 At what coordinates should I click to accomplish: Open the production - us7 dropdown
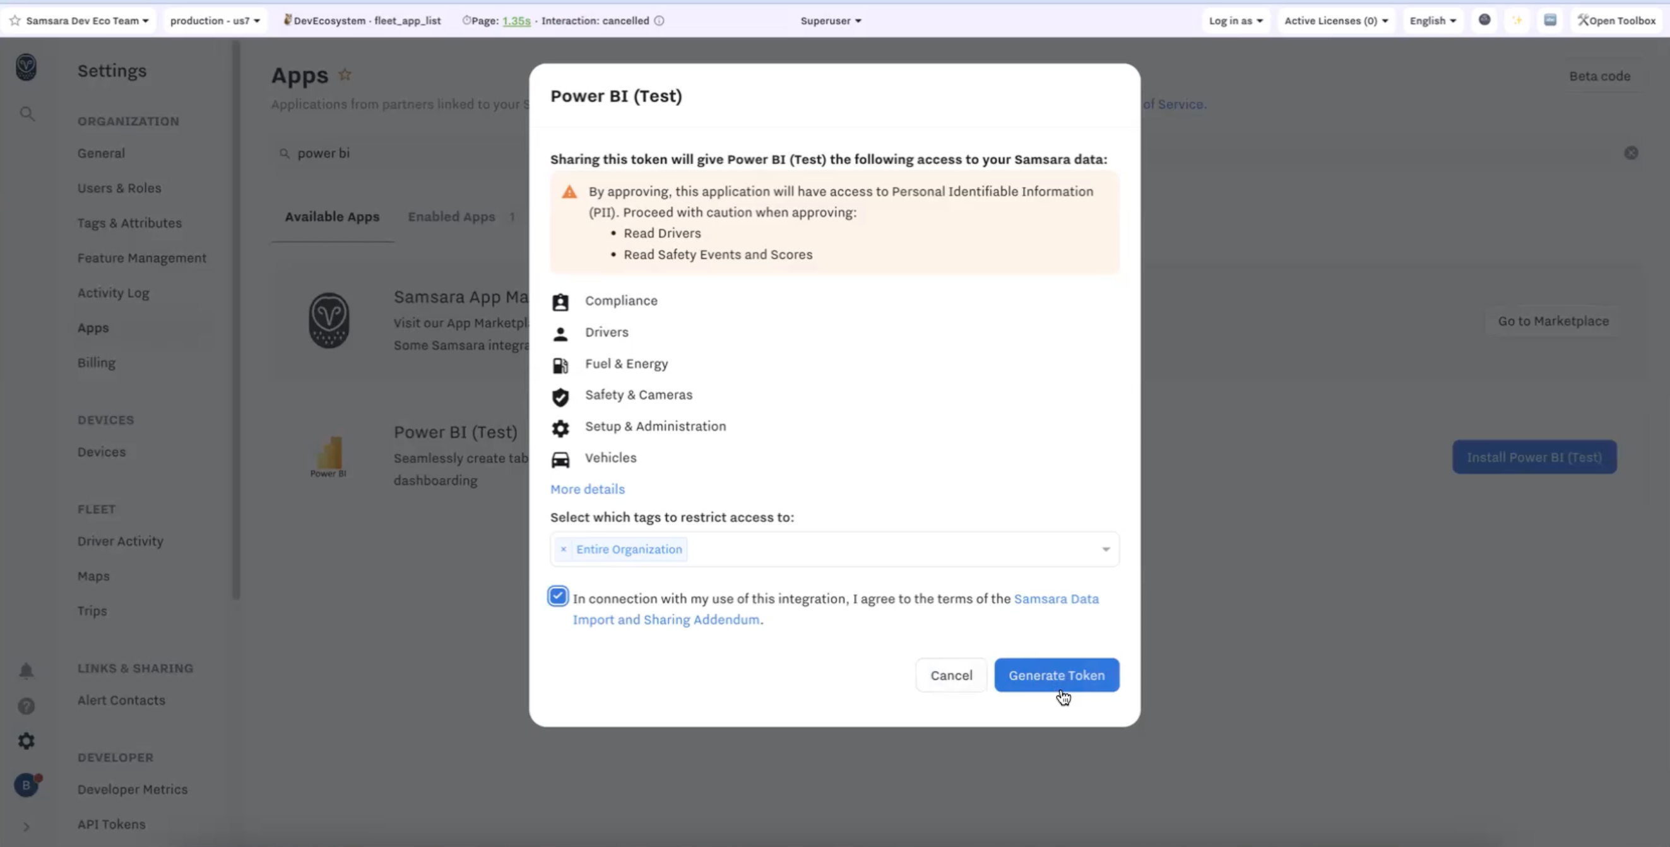[x=215, y=21]
